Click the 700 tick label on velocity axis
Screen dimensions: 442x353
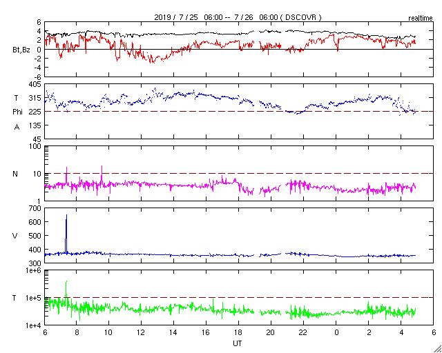pos(35,208)
